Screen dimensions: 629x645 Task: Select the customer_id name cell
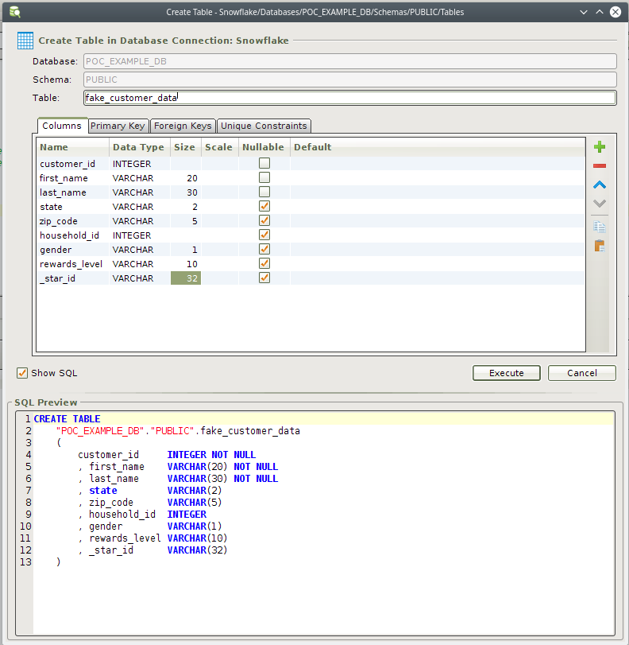(x=73, y=164)
